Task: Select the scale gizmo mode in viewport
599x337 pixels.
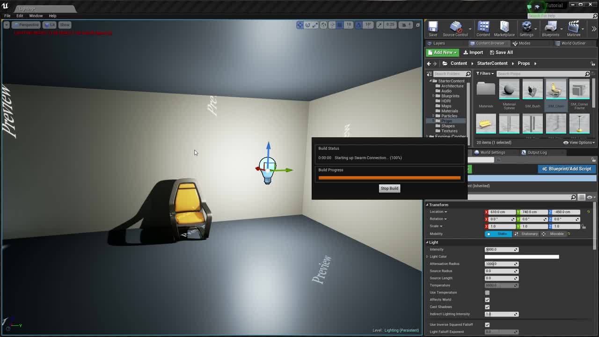Action: click(315, 25)
